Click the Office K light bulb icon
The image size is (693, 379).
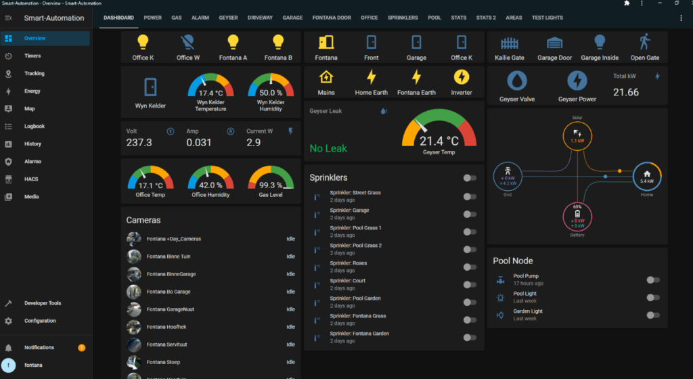coord(143,43)
